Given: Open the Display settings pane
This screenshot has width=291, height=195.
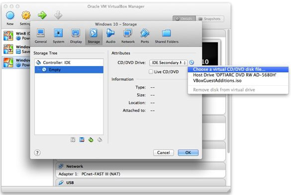Looking at the screenshot, I should (x=76, y=36).
